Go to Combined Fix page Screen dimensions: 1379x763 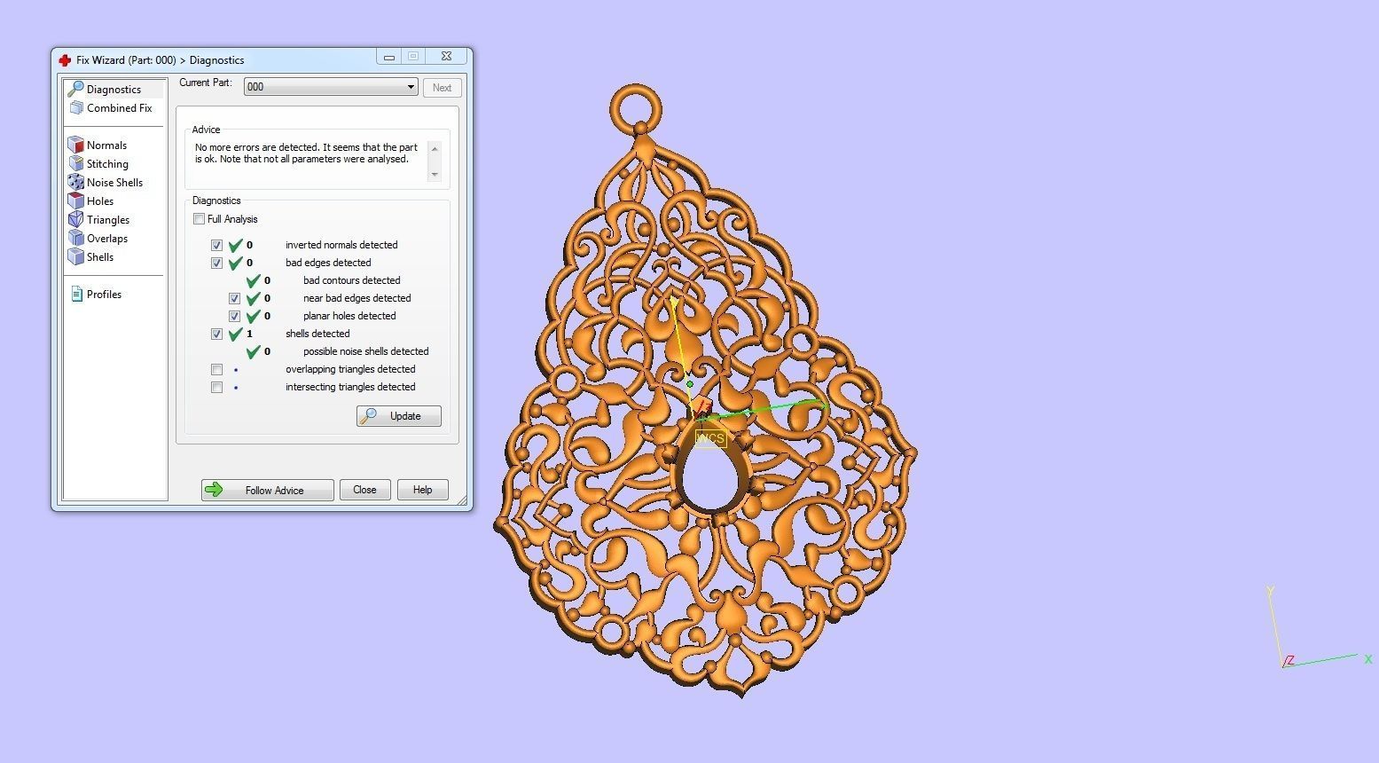tap(119, 108)
